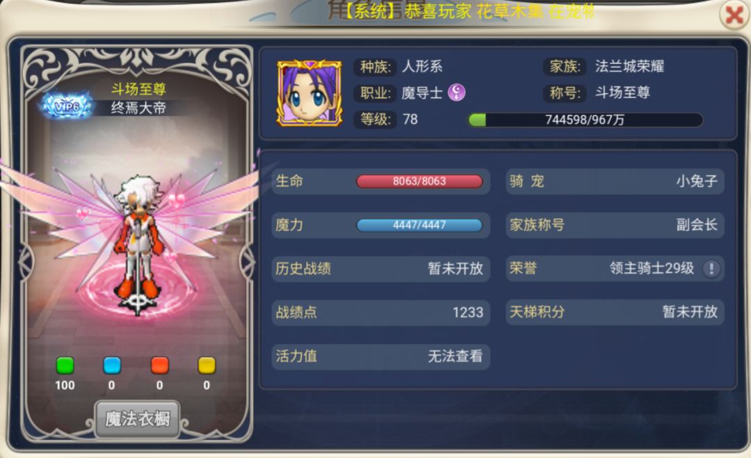Tap the VIP6 badge icon
This screenshot has height=458, width=751.
click(67, 106)
